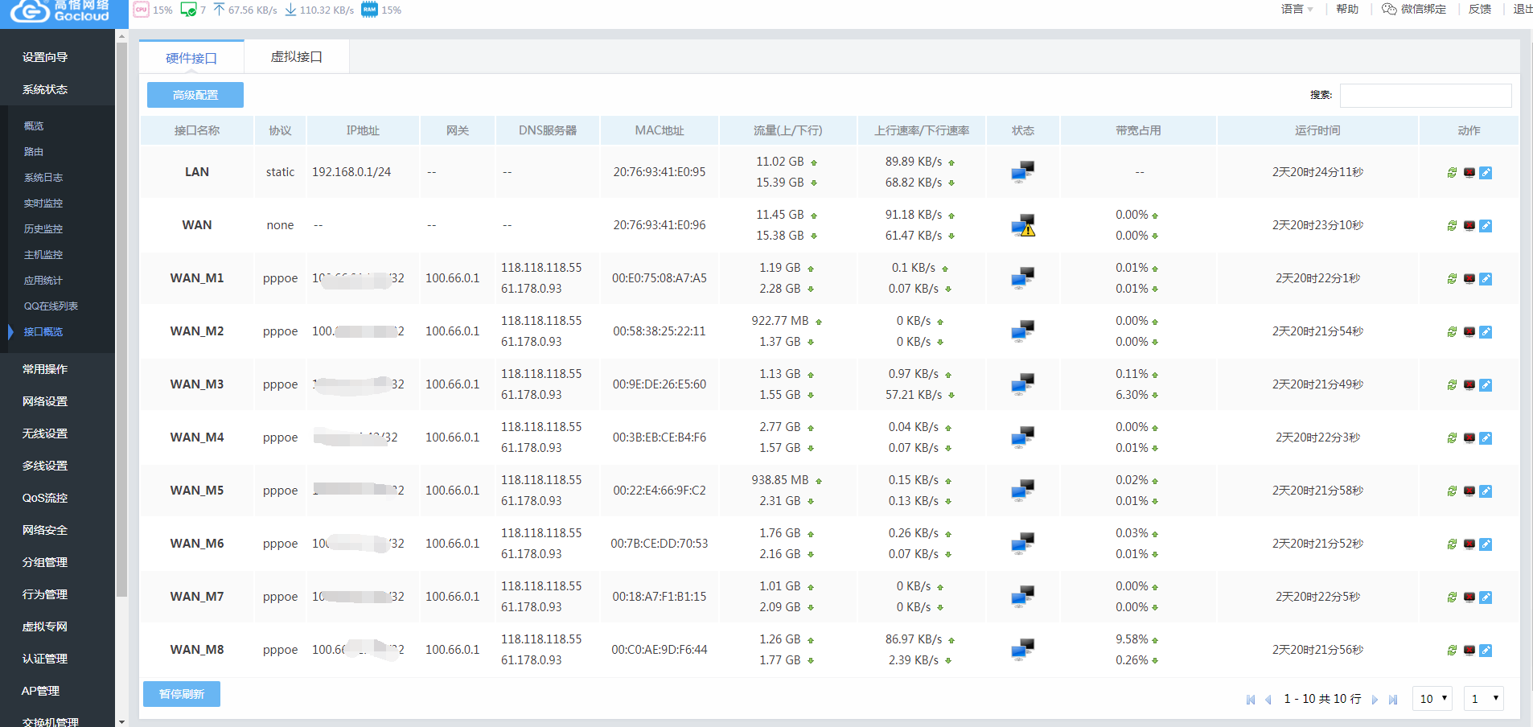Disconnect WAN_M1 using red X monitor icon
The height and width of the screenshot is (727, 1533).
(x=1469, y=279)
